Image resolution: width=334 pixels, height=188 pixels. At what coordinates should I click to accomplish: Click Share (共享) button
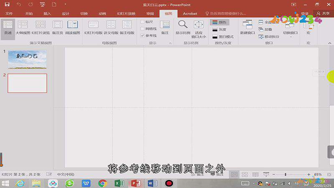[x=323, y=13]
